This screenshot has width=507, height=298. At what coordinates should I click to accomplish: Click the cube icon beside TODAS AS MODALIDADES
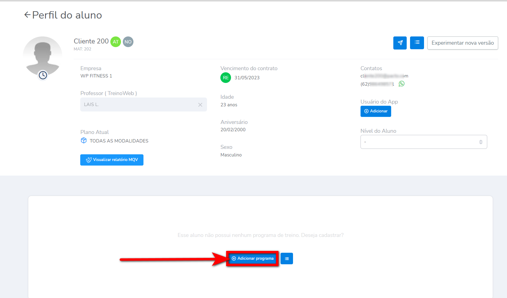tap(84, 141)
